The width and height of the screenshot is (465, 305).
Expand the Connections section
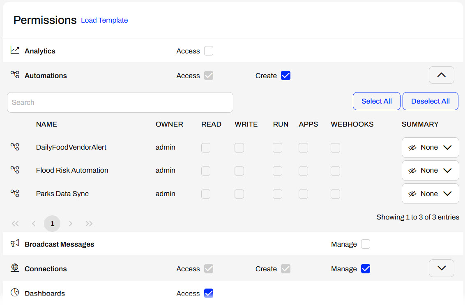pos(441,268)
